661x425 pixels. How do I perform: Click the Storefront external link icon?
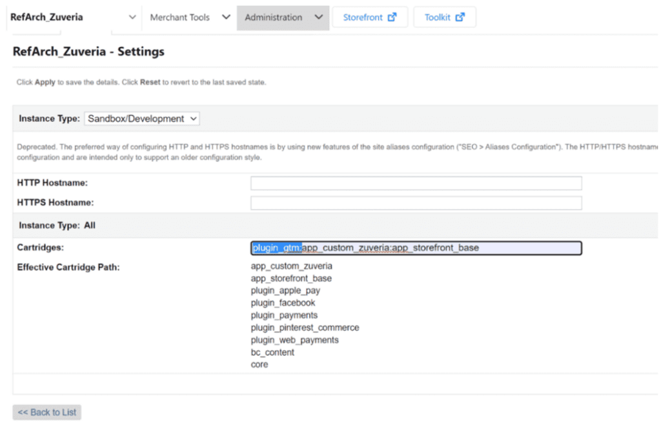[x=392, y=17]
